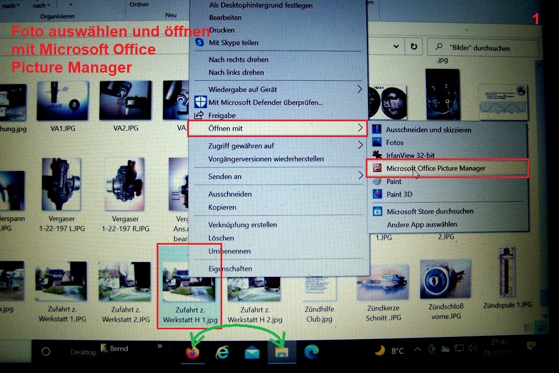This screenshot has height=373, width=559.
Task: Expand the Wiedergabe auf Gerät submenu arrow
Action: 360,89
